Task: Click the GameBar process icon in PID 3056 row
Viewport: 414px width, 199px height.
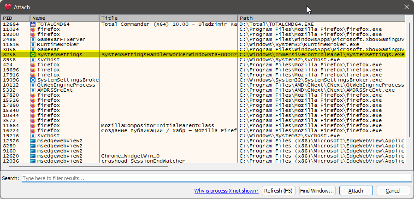Action: [x=33, y=49]
